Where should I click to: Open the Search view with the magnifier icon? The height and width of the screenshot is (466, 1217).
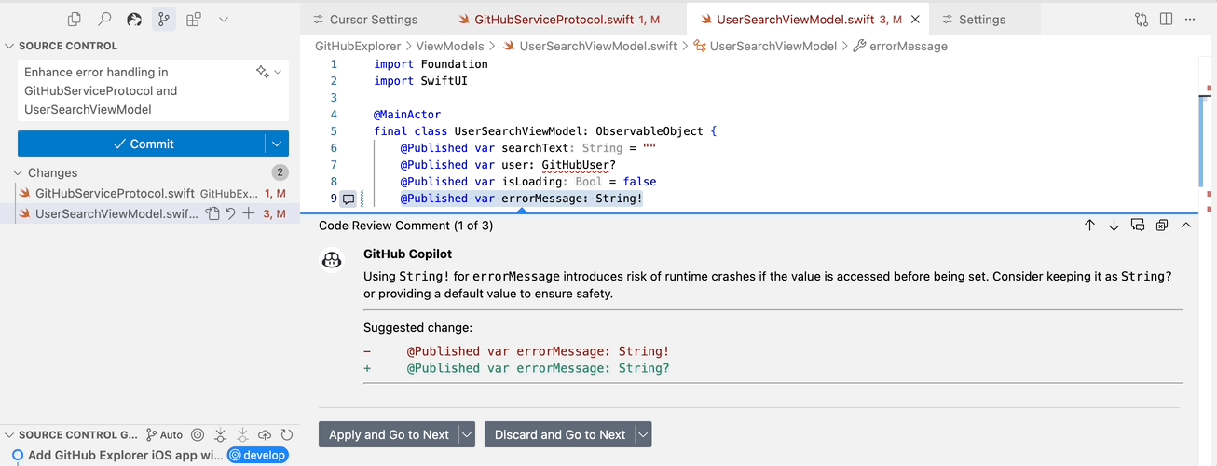104,19
